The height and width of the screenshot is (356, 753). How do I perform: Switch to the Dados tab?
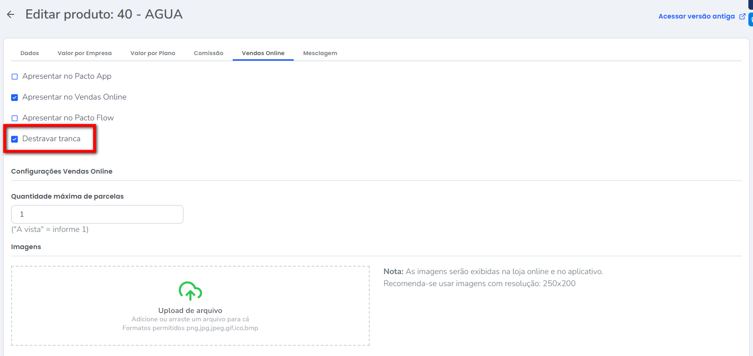pyautogui.click(x=30, y=53)
